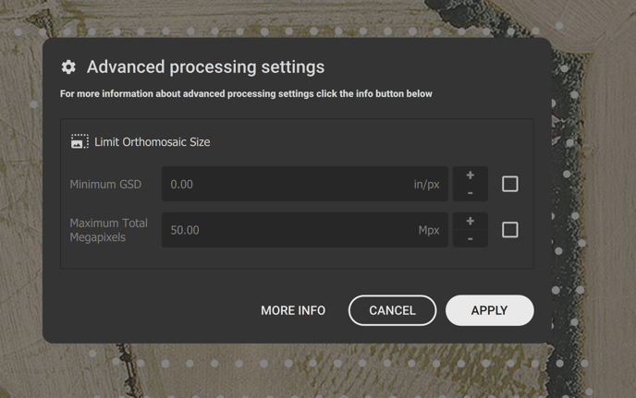The image size is (636, 398).
Task: Click the gear icon beside Advanced processing settings
Action: click(68, 67)
